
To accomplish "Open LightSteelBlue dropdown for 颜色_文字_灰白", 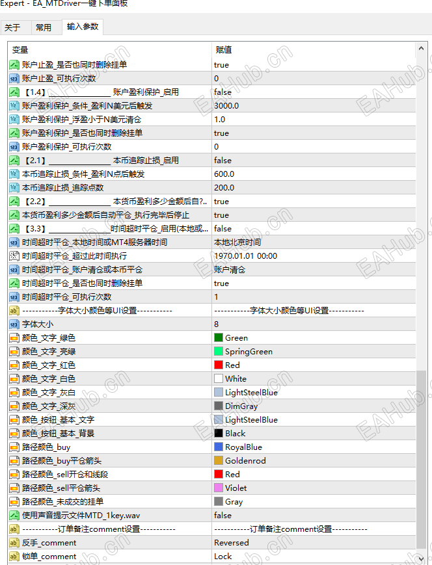I will pos(314,393).
